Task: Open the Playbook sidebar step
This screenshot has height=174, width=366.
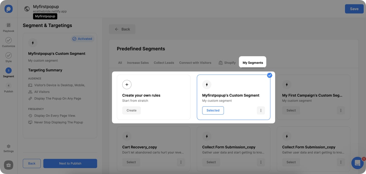Action: [9, 27]
